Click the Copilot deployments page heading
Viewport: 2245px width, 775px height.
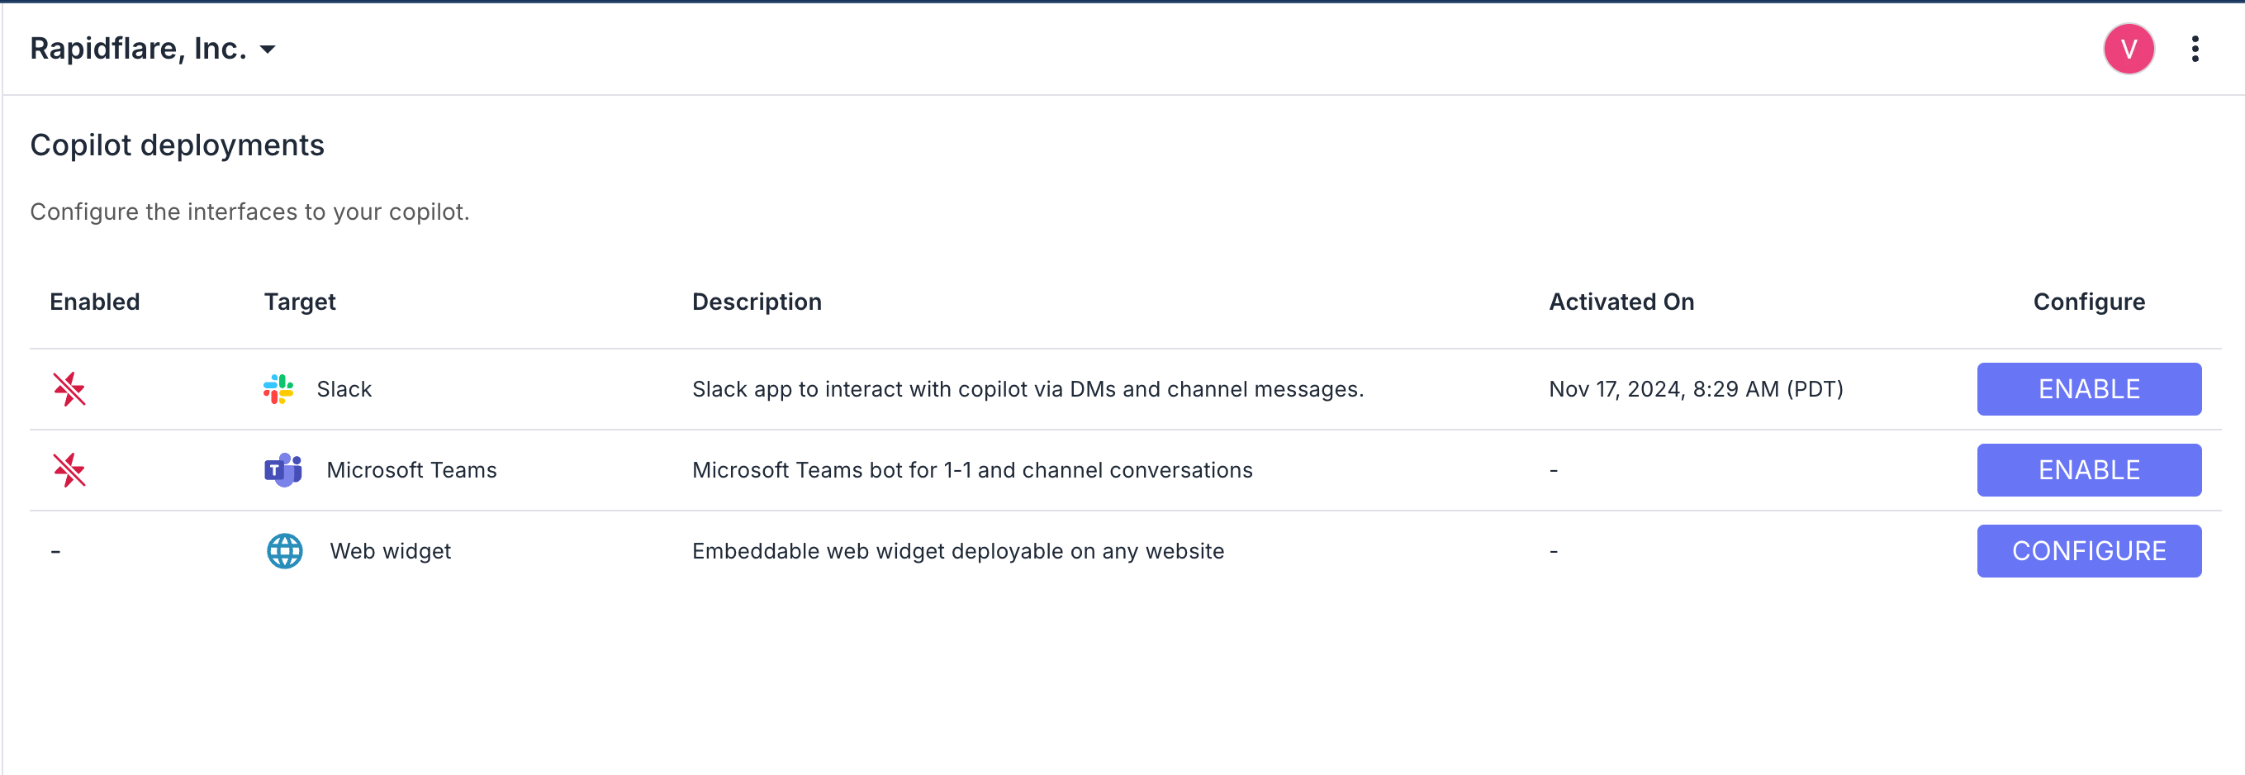coord(177,145)
